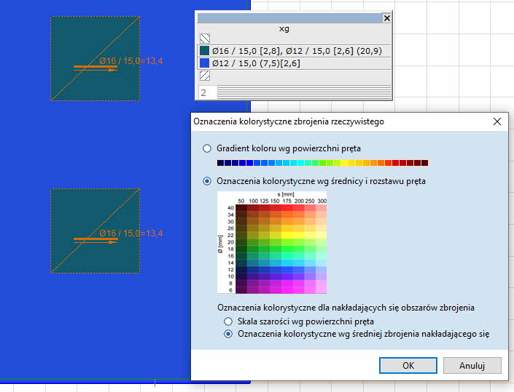This screenshot has width=514, height=392.
Task: Click the xg header label in the legend
Action: 284,29
